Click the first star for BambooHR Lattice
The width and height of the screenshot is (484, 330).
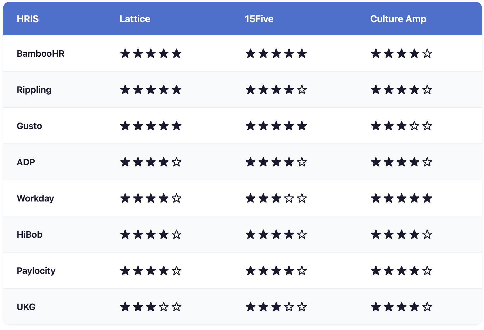pyautogui.click(x=125, y=53)
